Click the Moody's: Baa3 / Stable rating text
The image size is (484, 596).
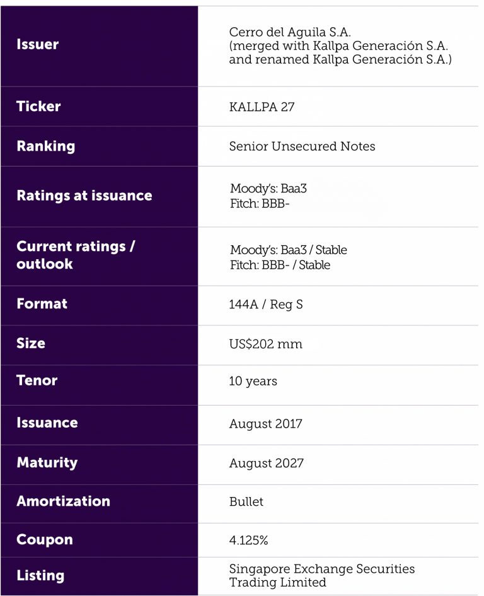click(289, 250)
